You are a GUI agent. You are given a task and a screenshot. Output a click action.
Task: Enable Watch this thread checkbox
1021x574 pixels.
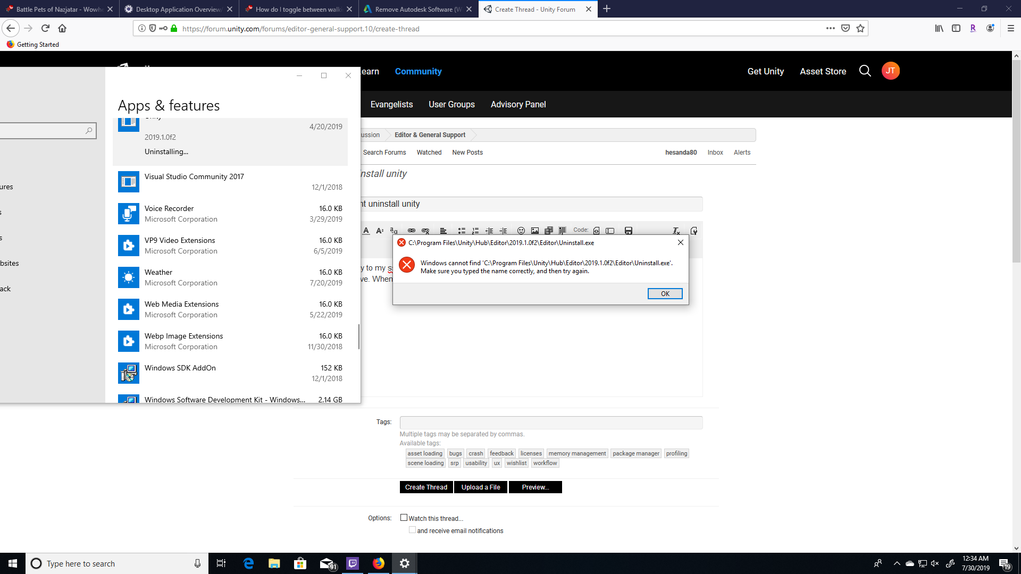coord(404,518)
